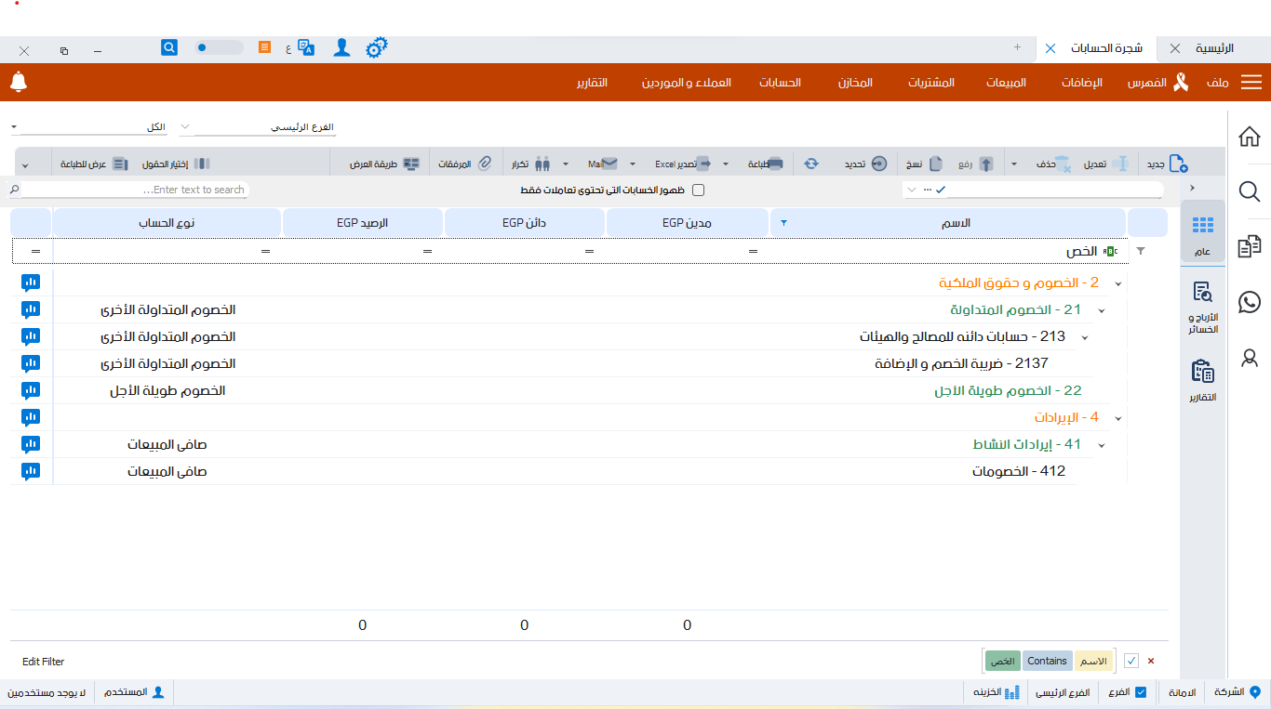Image resolution: width=1271 pixels, height=709 pixels.
Task: Add a new tab with plus
Action: [1017, 46]
